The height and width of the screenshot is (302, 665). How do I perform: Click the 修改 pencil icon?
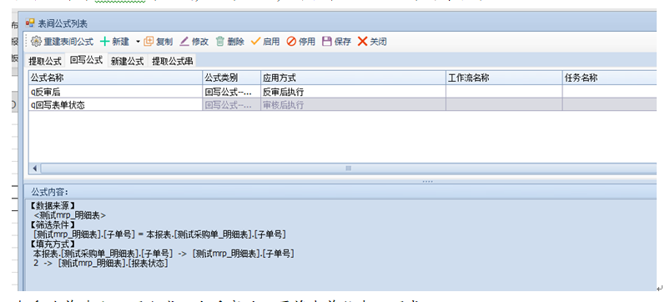coord(184,42)
